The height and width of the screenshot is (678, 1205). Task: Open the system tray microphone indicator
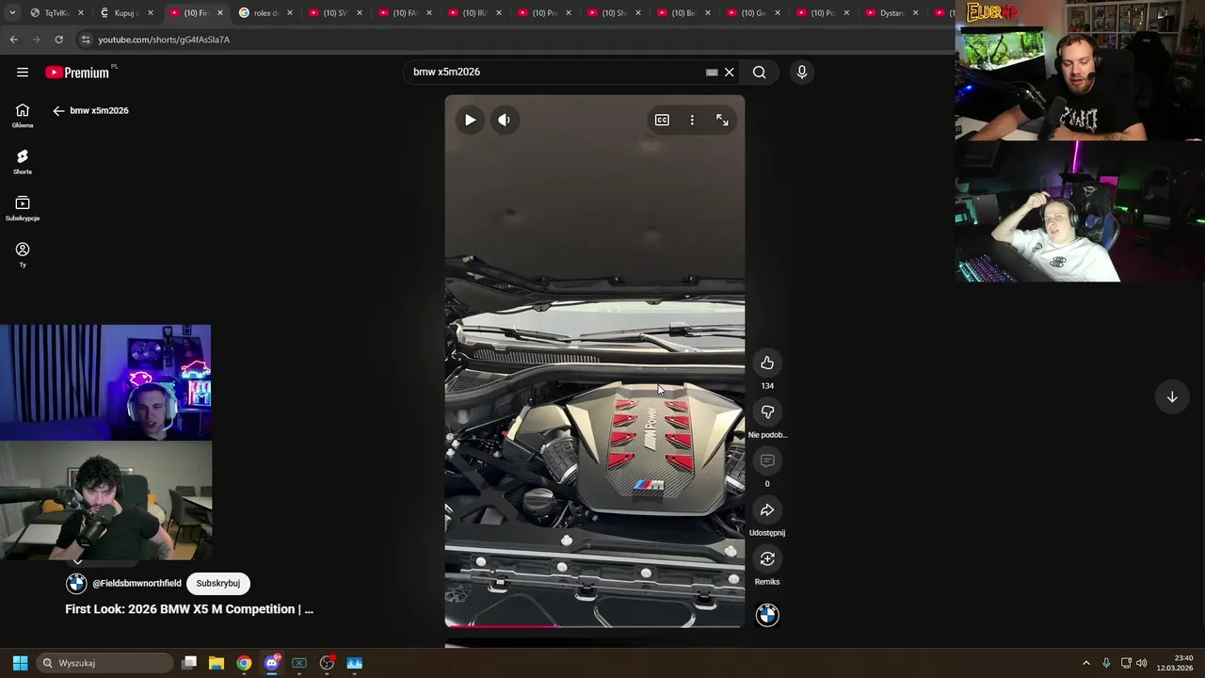tap(1106, 663)
